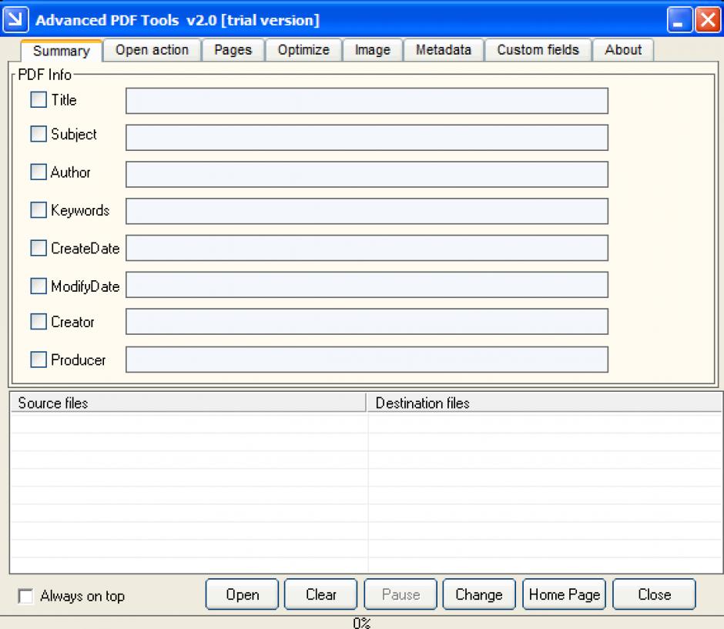
Task: Click the Pause button
Action: pyautogui.click(x=401, y=594)
